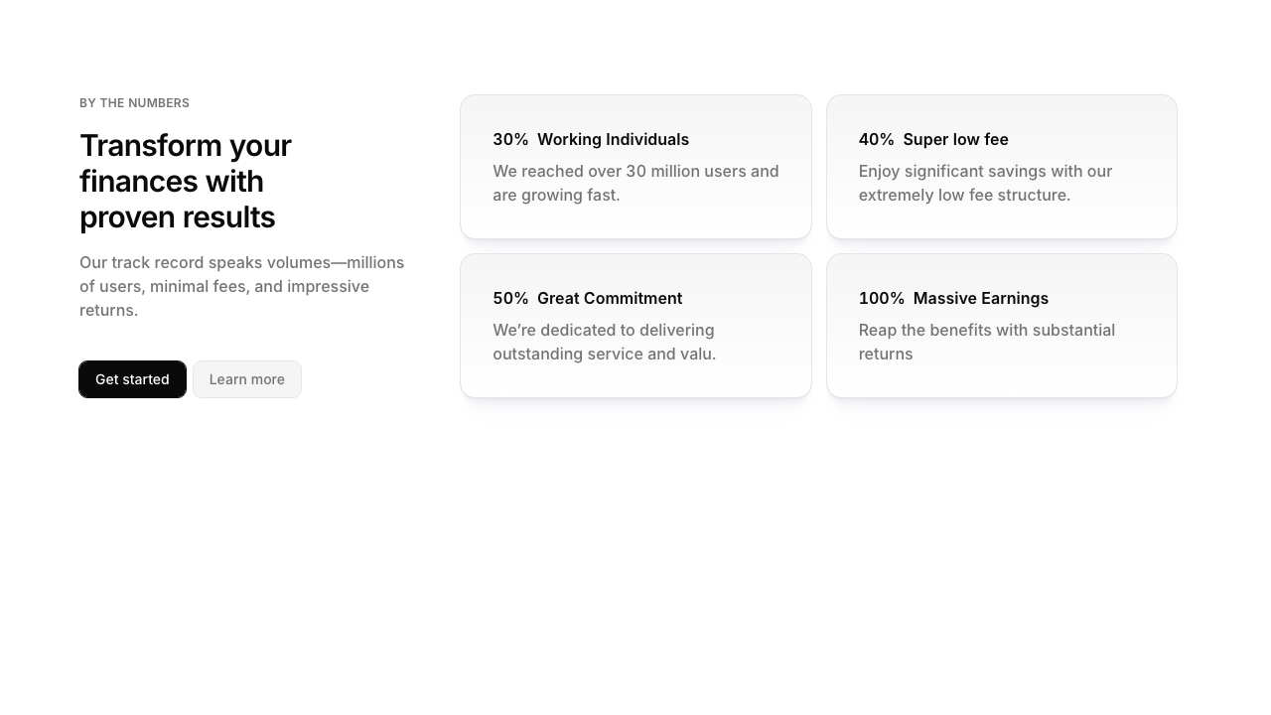Click the 40% figure
The image size is (1271, 715).
(876, 140)
